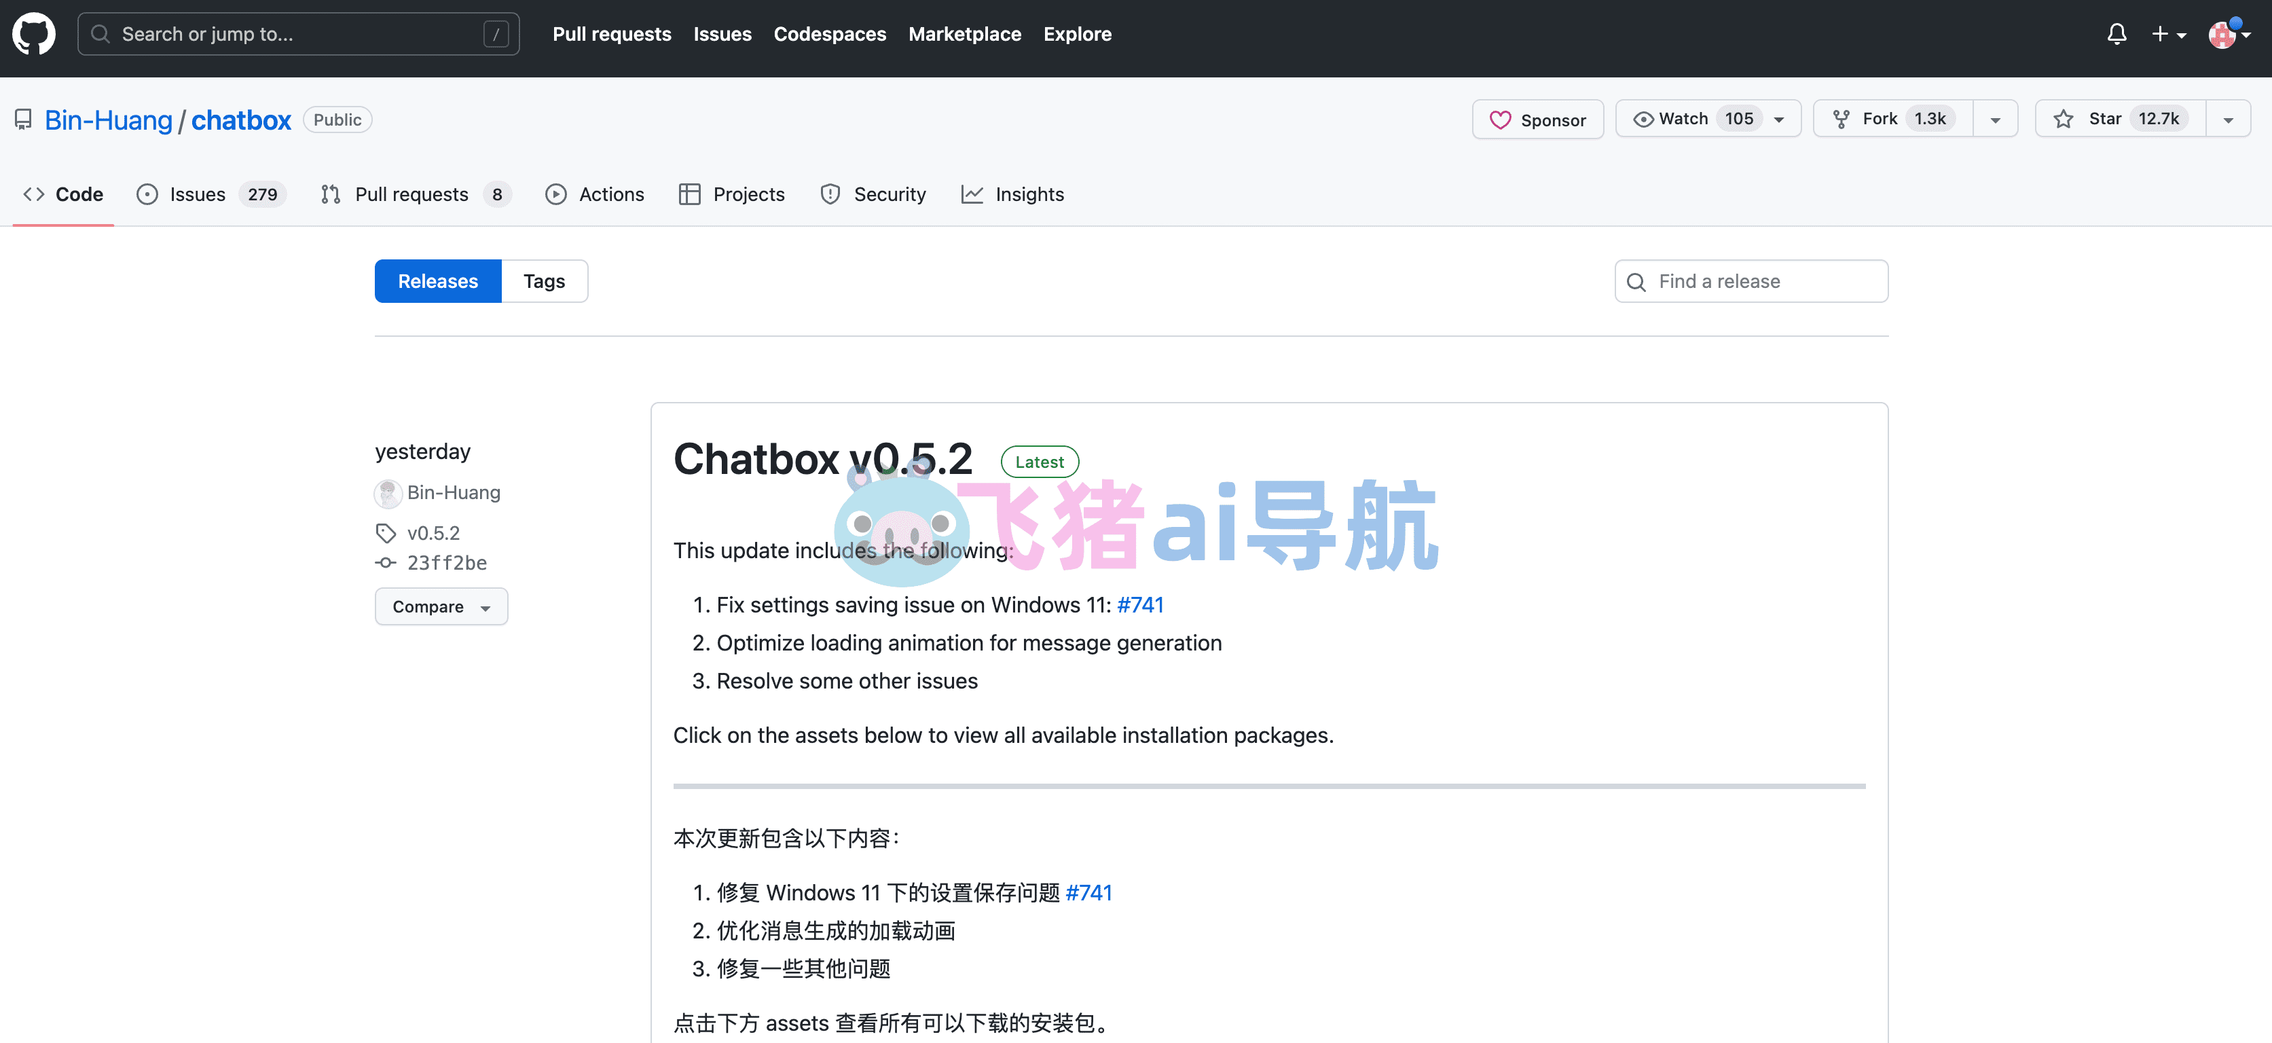Open the notifications bell
This screenshot has width=2272, height=1043.
pos(2118,33)
